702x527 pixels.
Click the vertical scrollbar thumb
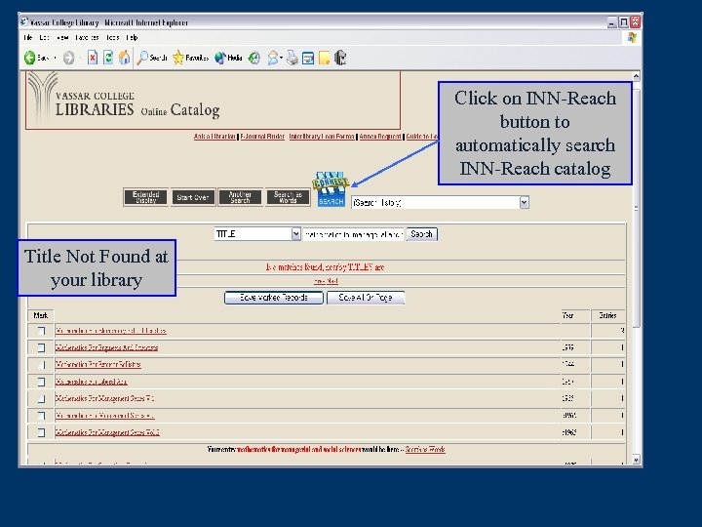click(636, 208)
